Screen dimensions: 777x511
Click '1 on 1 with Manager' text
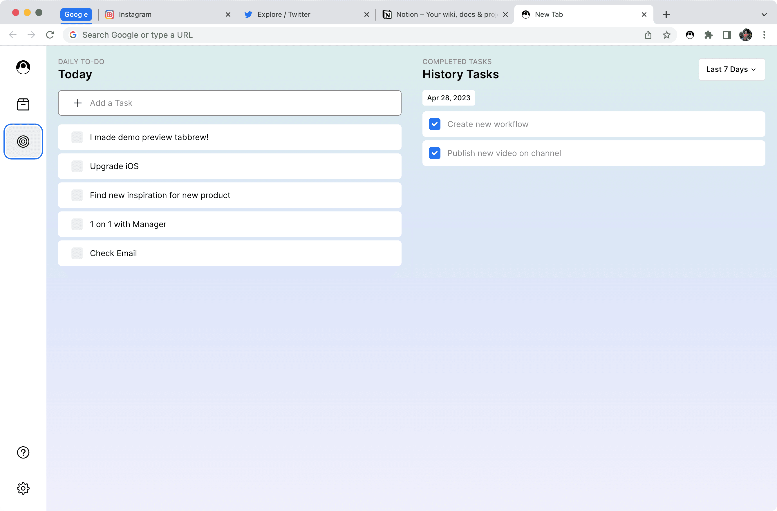pyautogui.click(x=128, y=224)
